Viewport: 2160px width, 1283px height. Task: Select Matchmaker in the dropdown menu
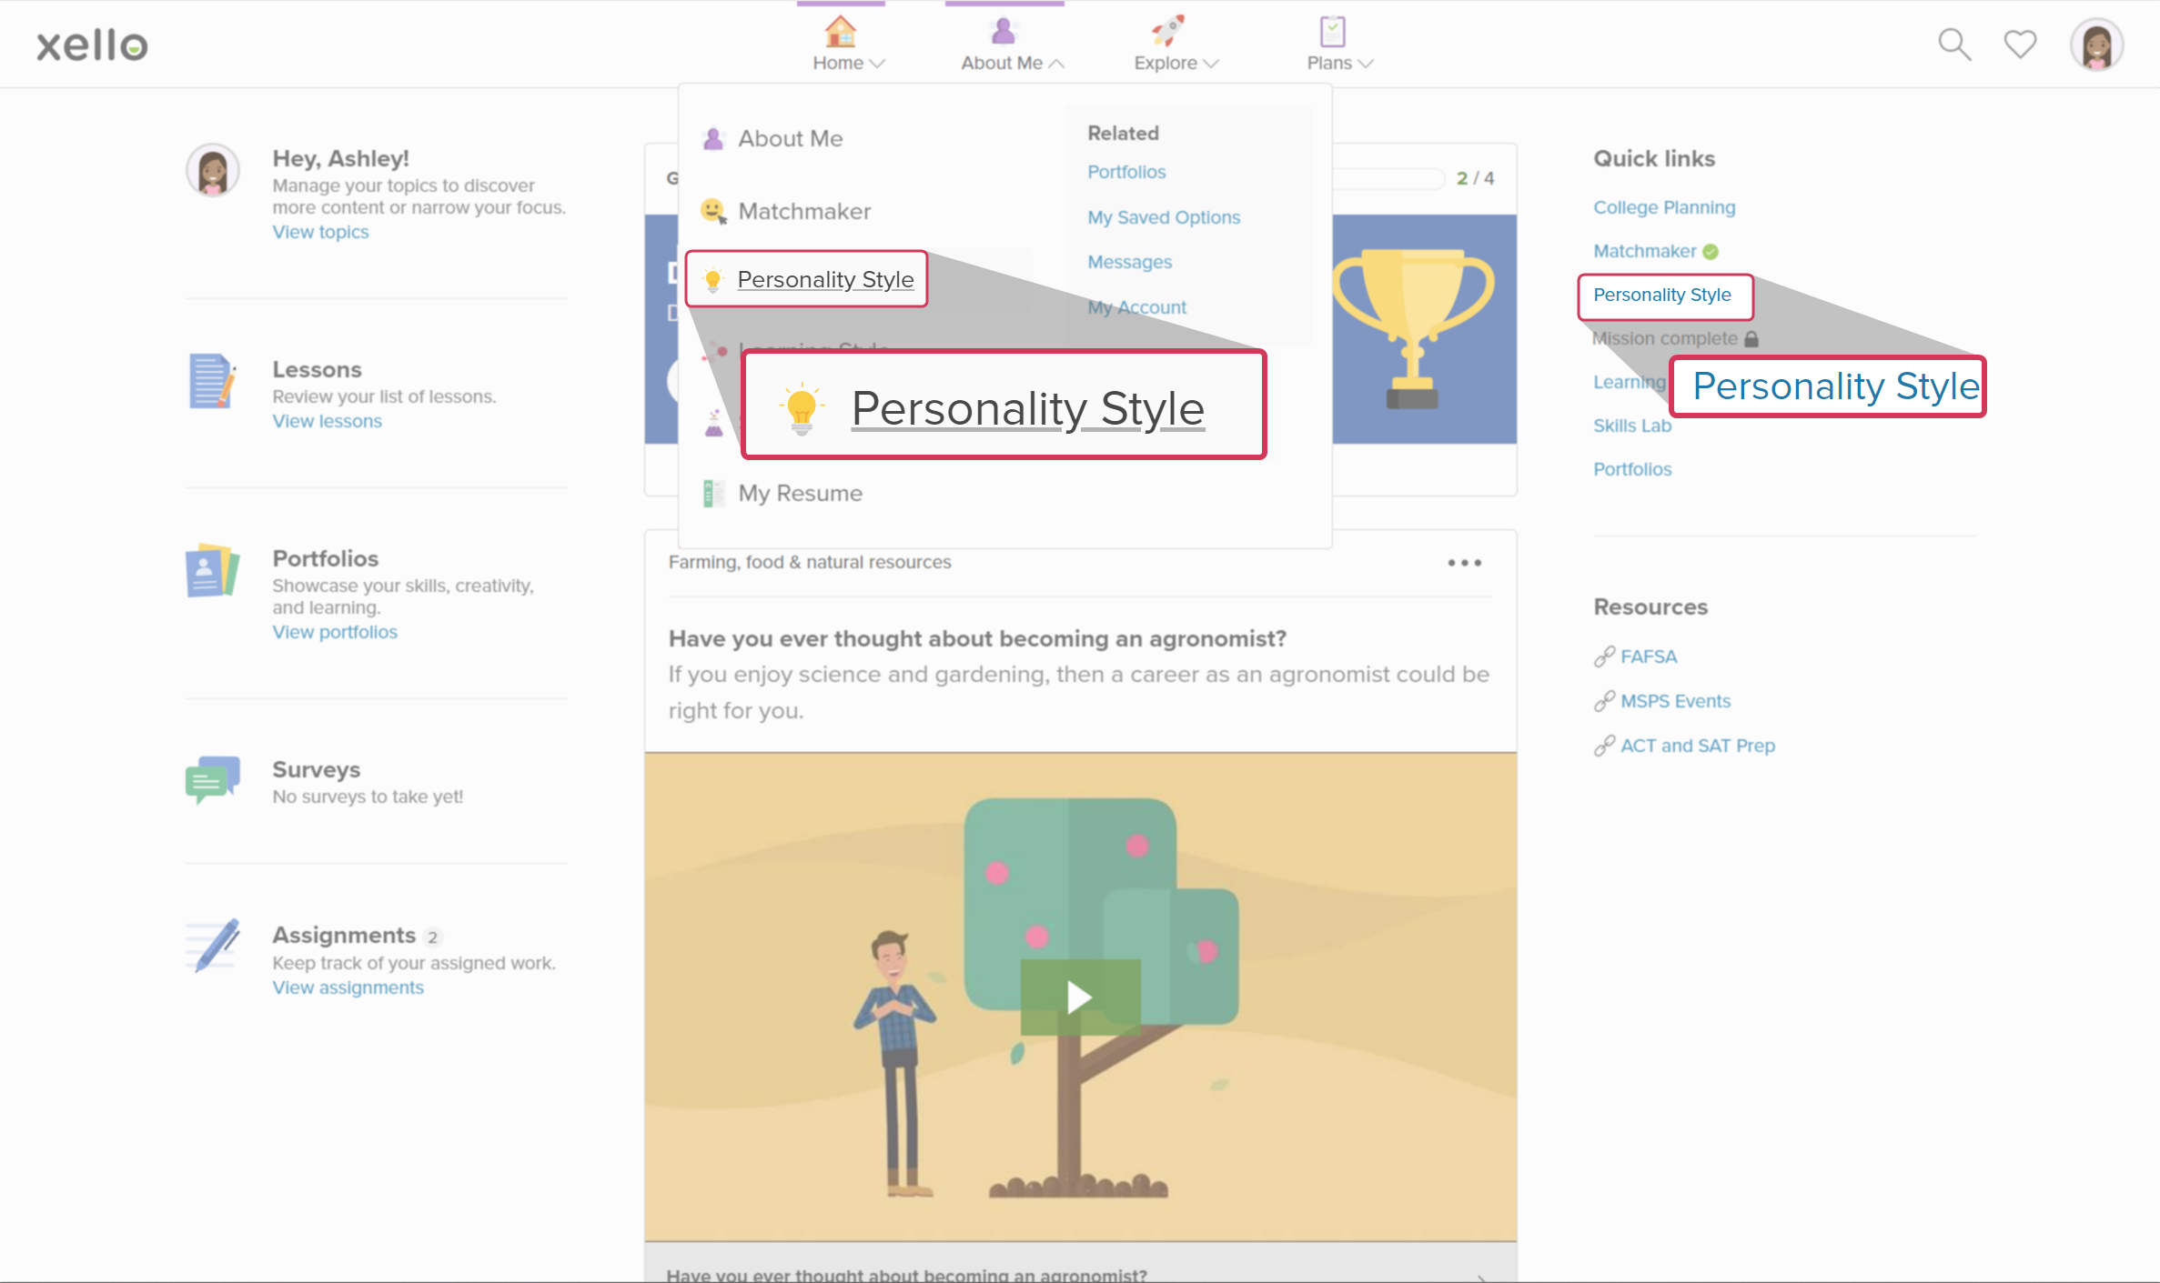pyautogui.click(x=804, y=211)
